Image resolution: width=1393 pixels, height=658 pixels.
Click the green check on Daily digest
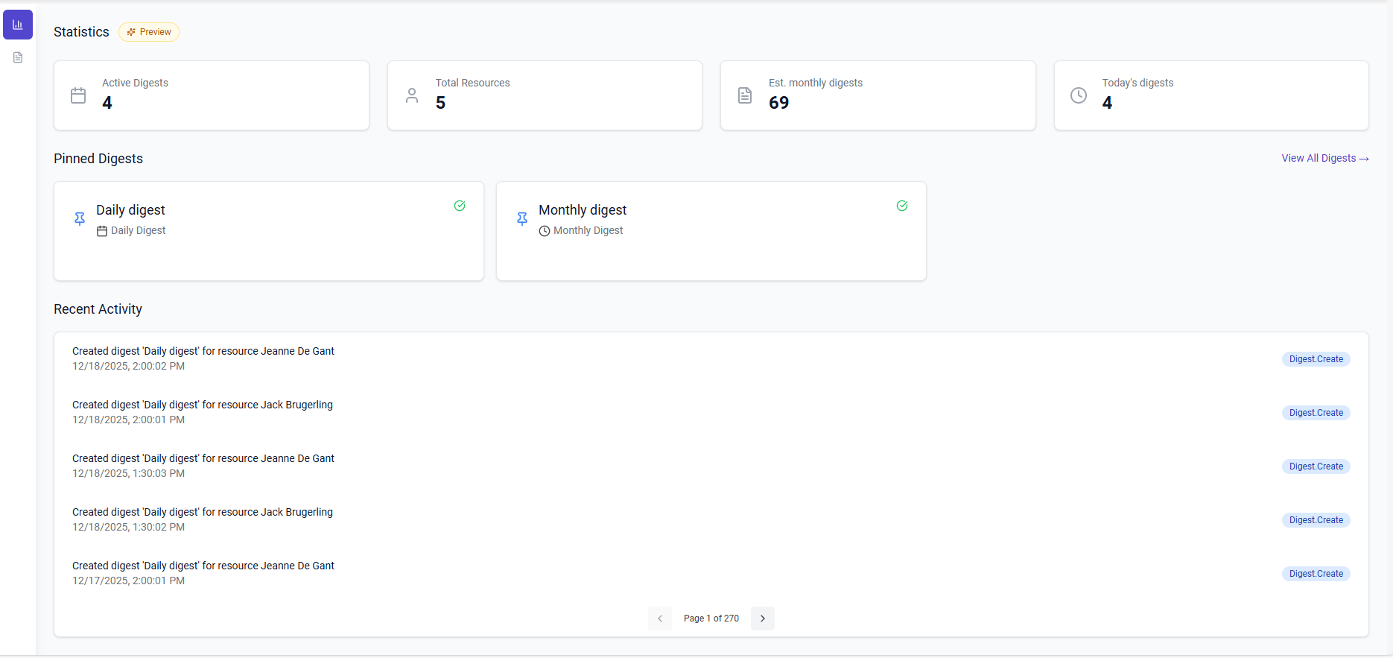click(x=460, y=206)
